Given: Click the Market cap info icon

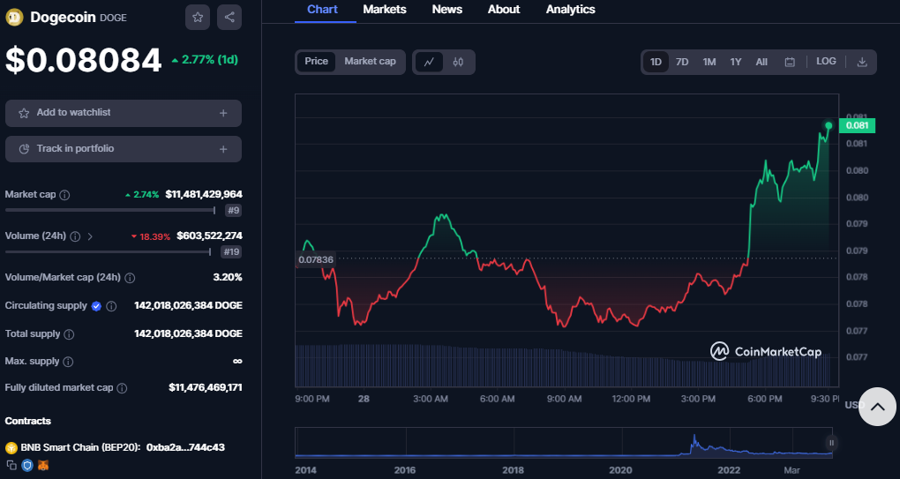Looking at the screenshot, I should pyautogui.click(x=64, y=194).
